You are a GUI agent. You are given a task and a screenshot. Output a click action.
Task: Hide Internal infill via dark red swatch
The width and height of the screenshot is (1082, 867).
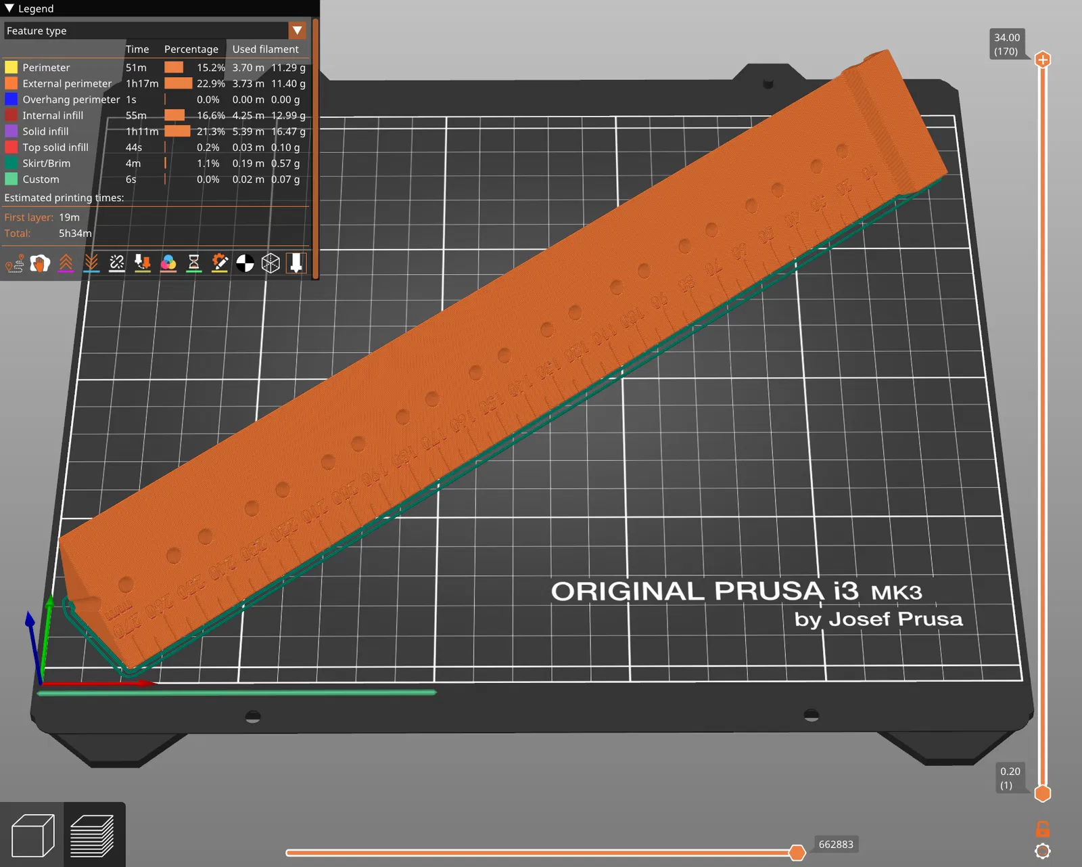[11, 115]
